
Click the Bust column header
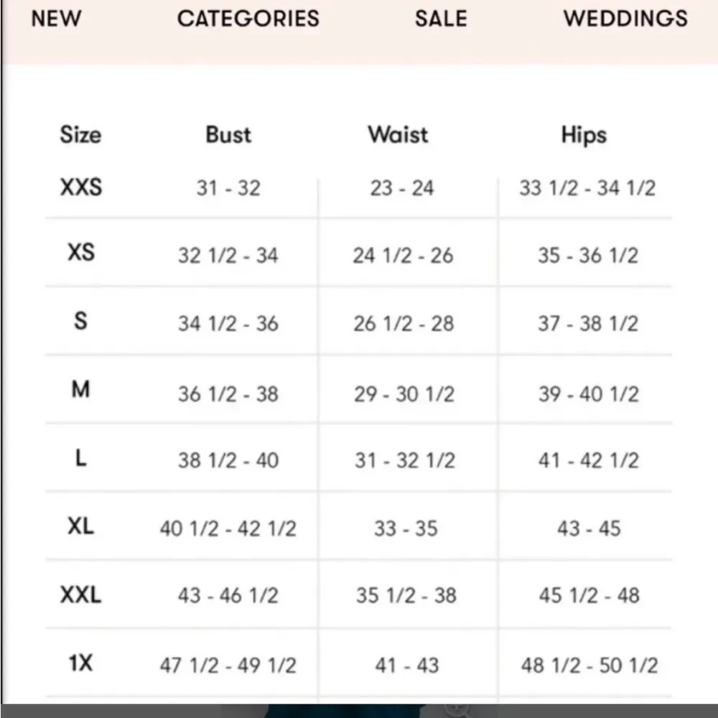[x=228, y=134]
